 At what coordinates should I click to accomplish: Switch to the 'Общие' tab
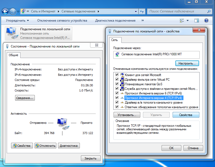click(x=13, y=55)
